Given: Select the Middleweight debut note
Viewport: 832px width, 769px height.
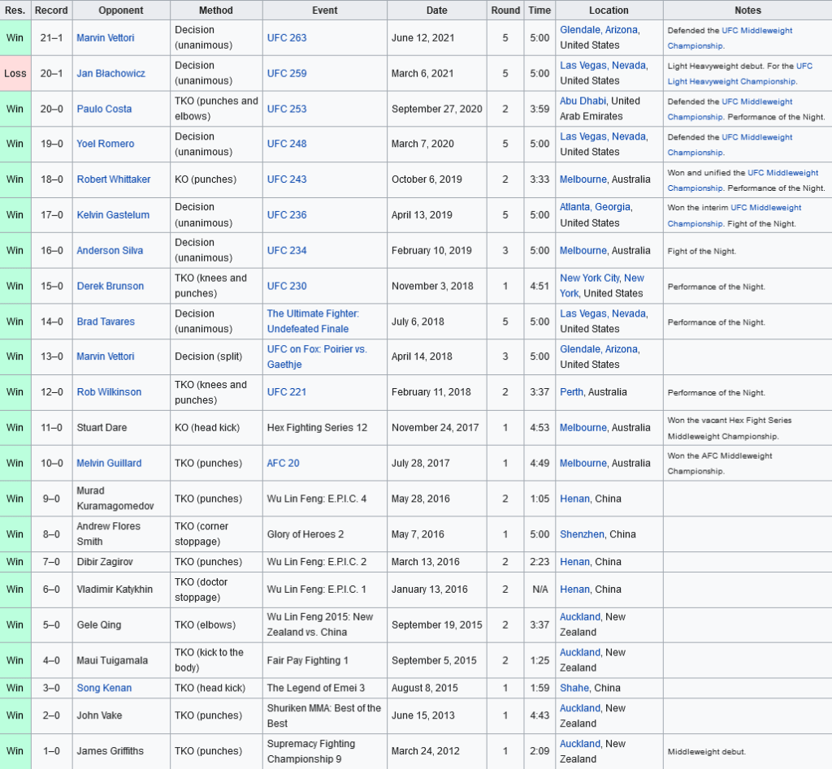Looking at the screenshot, I should coord(706,751).
